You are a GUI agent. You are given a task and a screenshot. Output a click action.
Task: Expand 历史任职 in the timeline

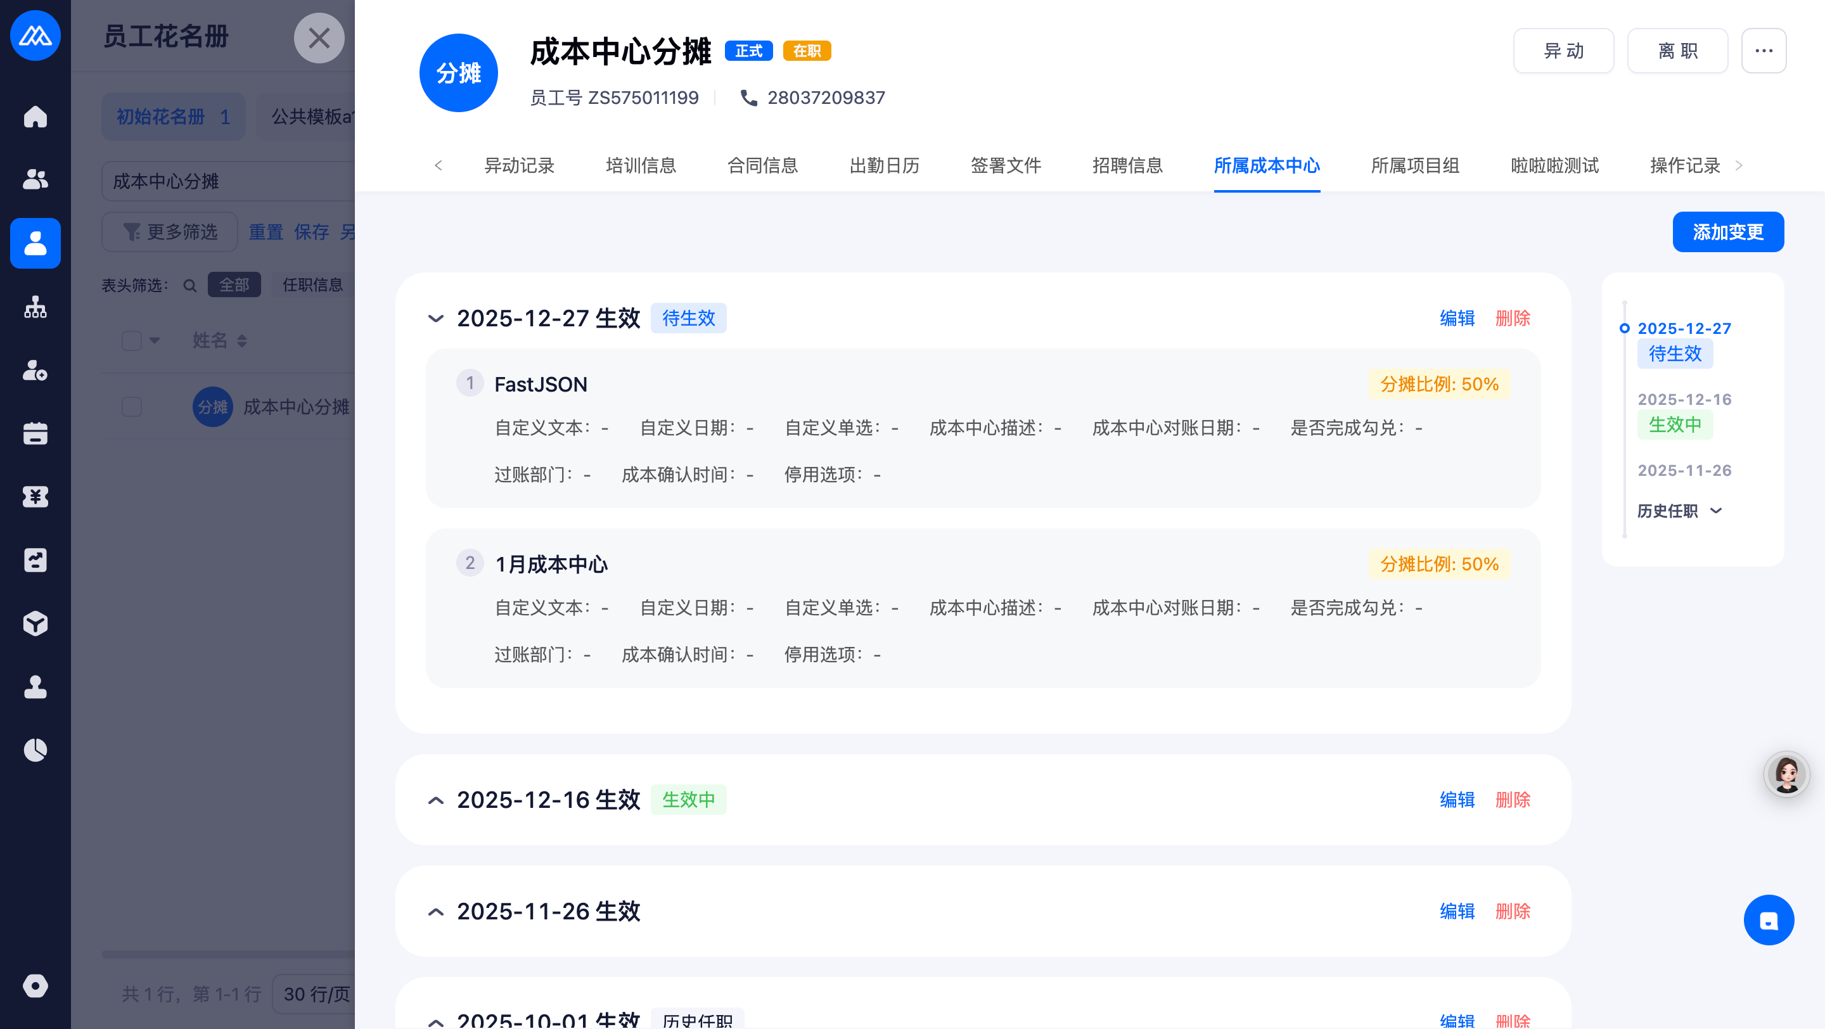click(x=1679, y=511)
